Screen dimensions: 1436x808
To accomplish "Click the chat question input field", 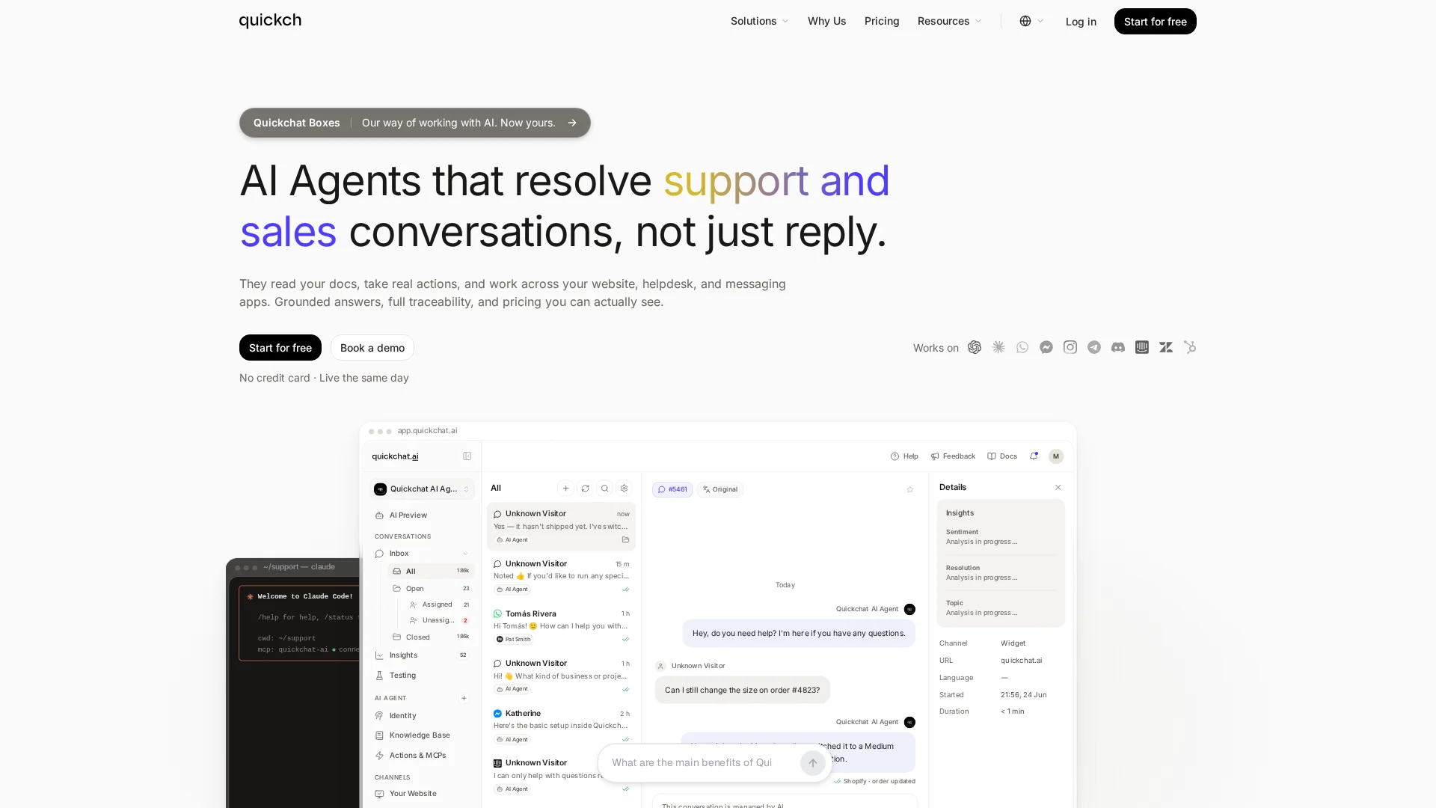I will tap(703, 763).
